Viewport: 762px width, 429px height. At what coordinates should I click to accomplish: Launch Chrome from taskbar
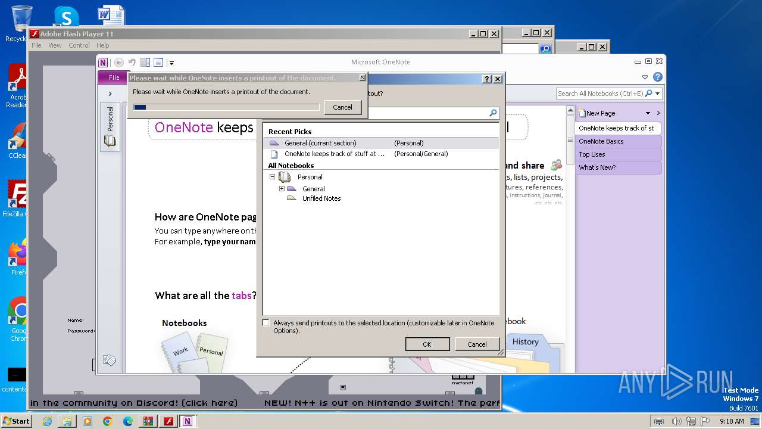pos(107,421)
